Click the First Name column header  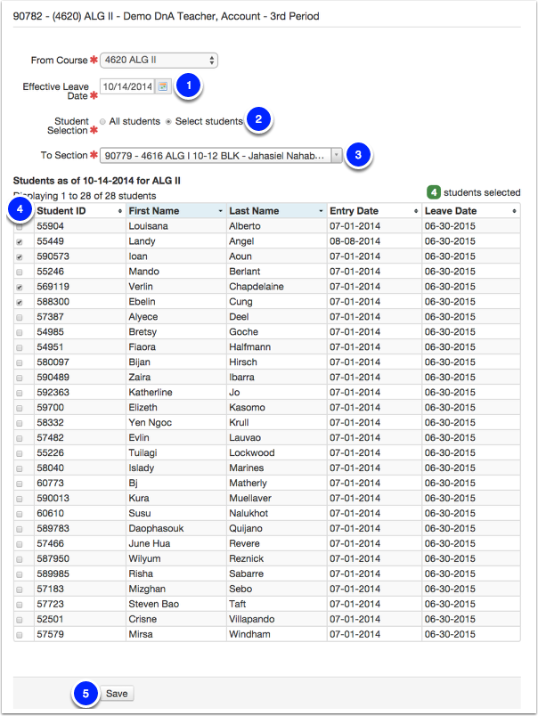pyautogui.click(x=175, y=211)
